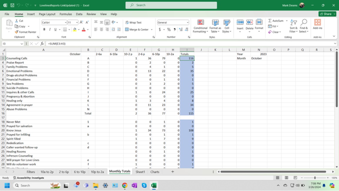The image size is (339, 191).
Task: Click the AutoSum sigma icon
Action: point(270,21)
